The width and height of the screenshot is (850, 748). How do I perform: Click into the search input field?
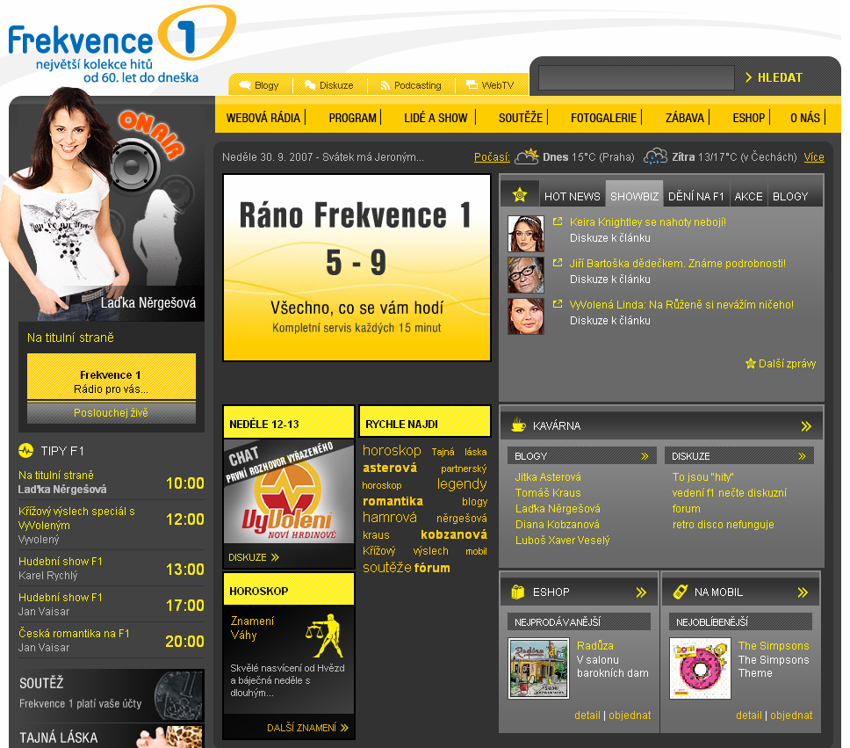(636, 77)
